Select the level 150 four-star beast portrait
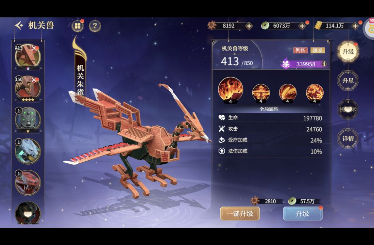Image resolution: width=374 pixels, height=245 pixels. pyautogui.click(x=28, y=88)
